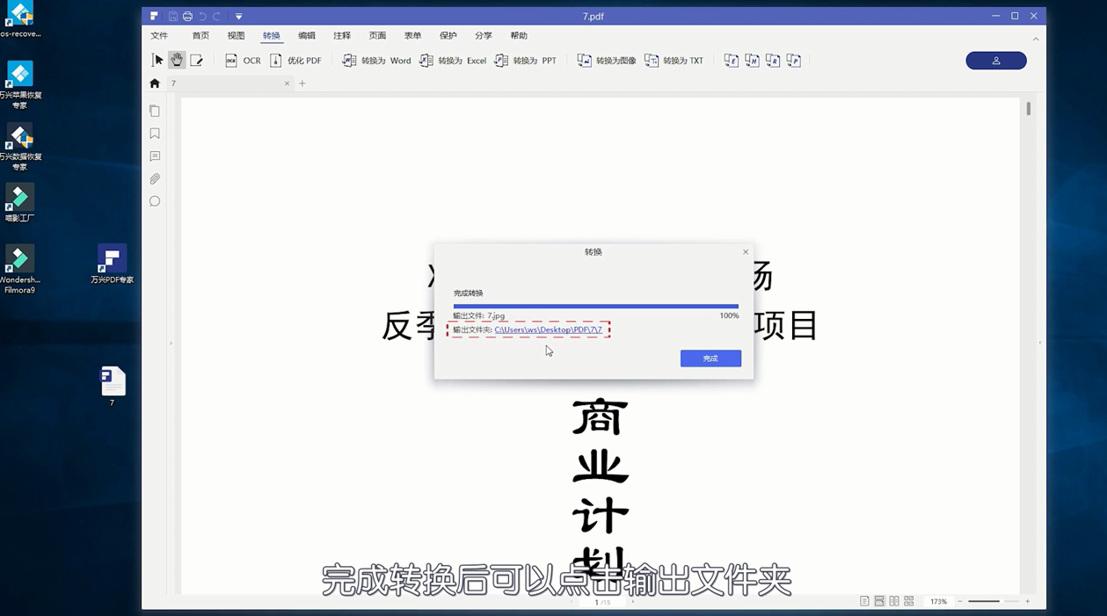
Task: Select 转换为图像 conversion option
Action: pyautogui.click(x=606, y=60)
